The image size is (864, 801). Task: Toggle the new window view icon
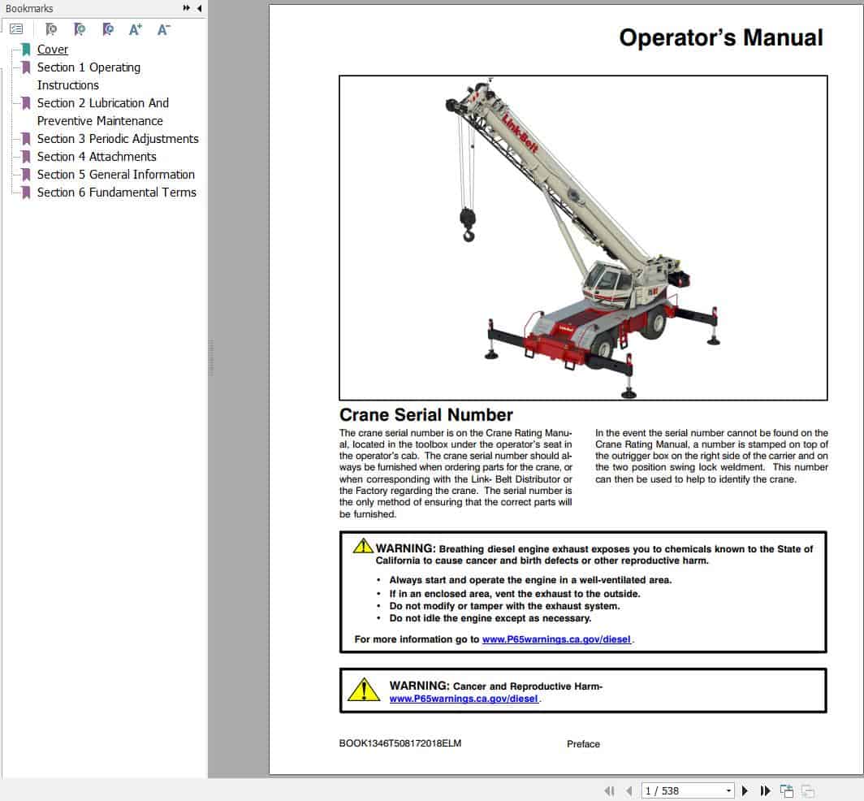(786, 790)
